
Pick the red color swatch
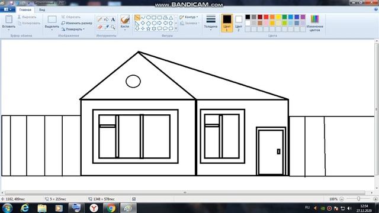coord(266,17)
